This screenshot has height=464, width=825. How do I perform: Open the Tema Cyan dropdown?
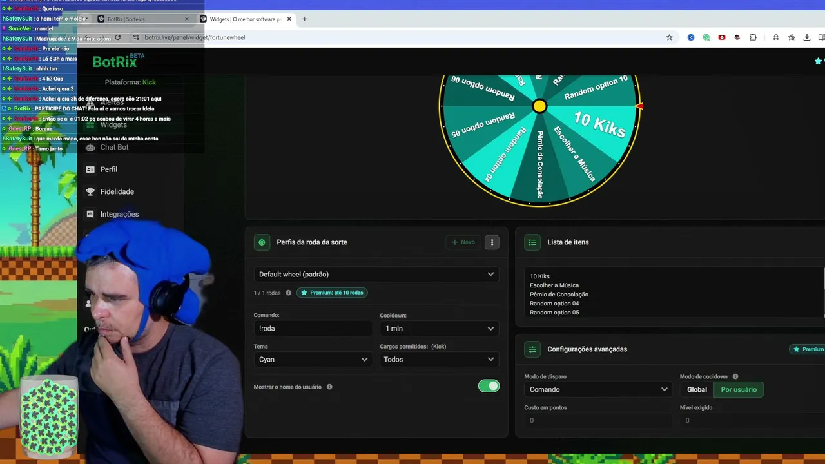coord(313,360)
